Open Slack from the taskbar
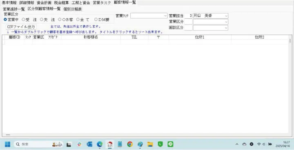This screenshot has height=150, width=294. click(79, 144)
